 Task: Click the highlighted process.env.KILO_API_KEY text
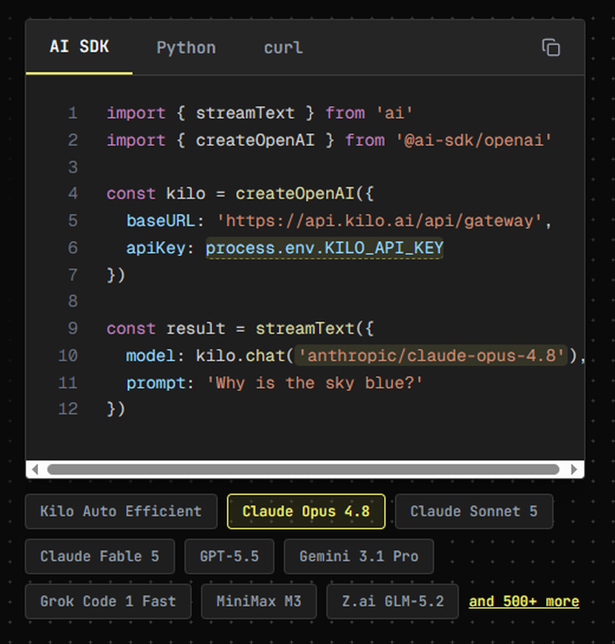point(325,248)
